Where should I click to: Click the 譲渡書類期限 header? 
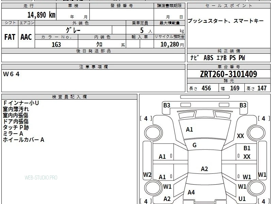point(169,6)
